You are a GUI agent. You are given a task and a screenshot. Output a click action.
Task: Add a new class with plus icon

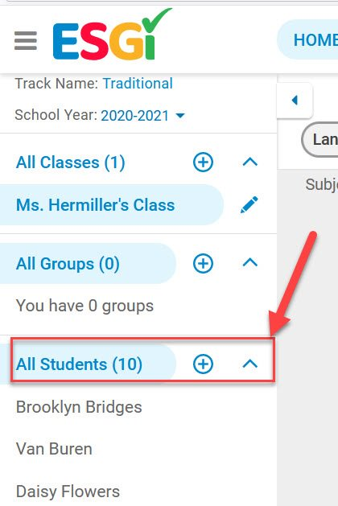point(203,162)
